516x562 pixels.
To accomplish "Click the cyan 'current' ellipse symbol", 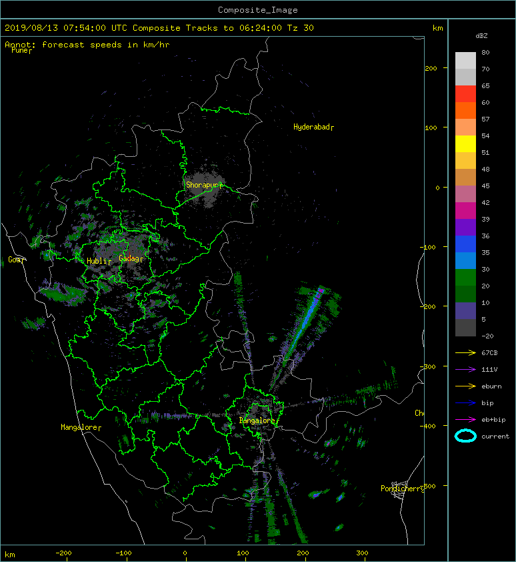I will (465, 437).
